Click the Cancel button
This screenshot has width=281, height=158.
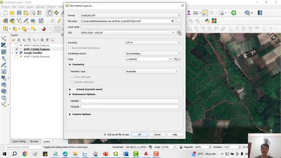pyautogui.click(x=157, y=135)
